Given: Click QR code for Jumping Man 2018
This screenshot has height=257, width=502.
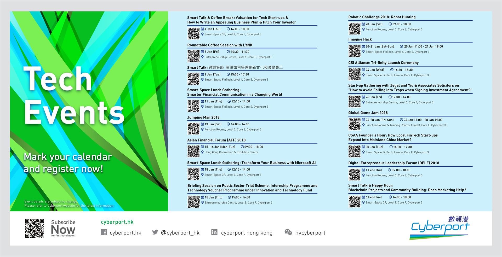Looking at the screenshot, I should (193, 128).
